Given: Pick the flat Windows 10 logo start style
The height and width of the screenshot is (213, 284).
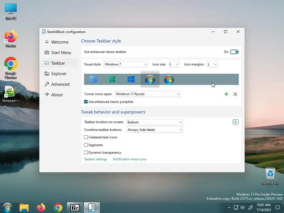Looking at the screenshot, I should (x=131, y=79).
